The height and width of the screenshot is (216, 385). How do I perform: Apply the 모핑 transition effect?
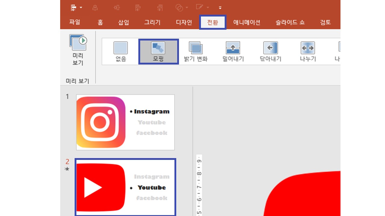pos(159,52)
